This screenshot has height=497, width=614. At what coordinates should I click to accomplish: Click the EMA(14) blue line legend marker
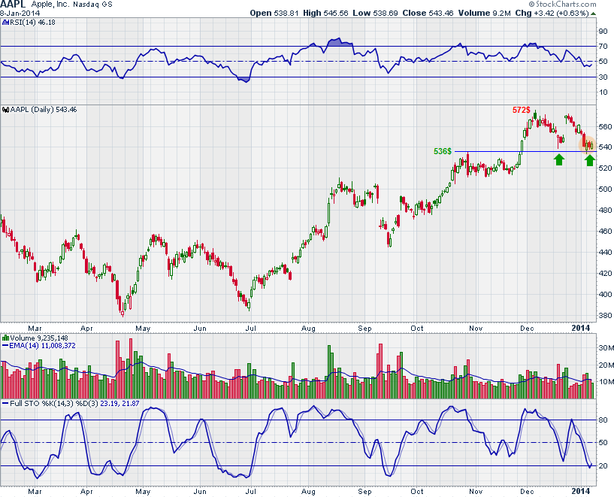pyautogui.click(x=5, y=346)
